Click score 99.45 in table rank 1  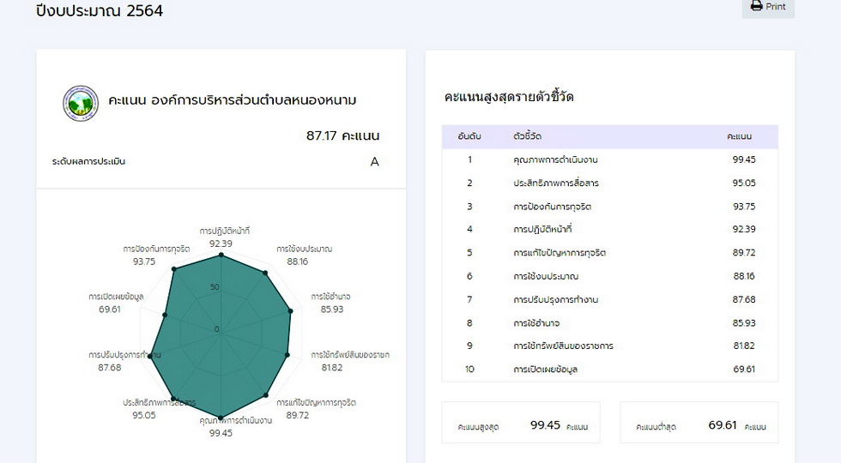744,159
